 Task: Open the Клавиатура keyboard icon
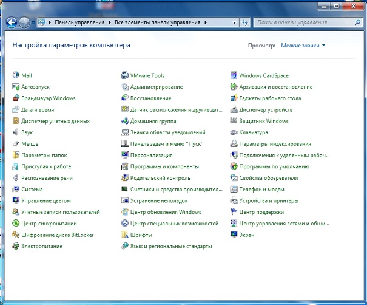click(x=234, y=132)
